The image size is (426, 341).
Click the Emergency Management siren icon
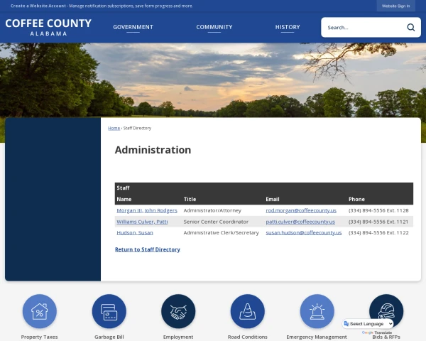pos(317,311)
